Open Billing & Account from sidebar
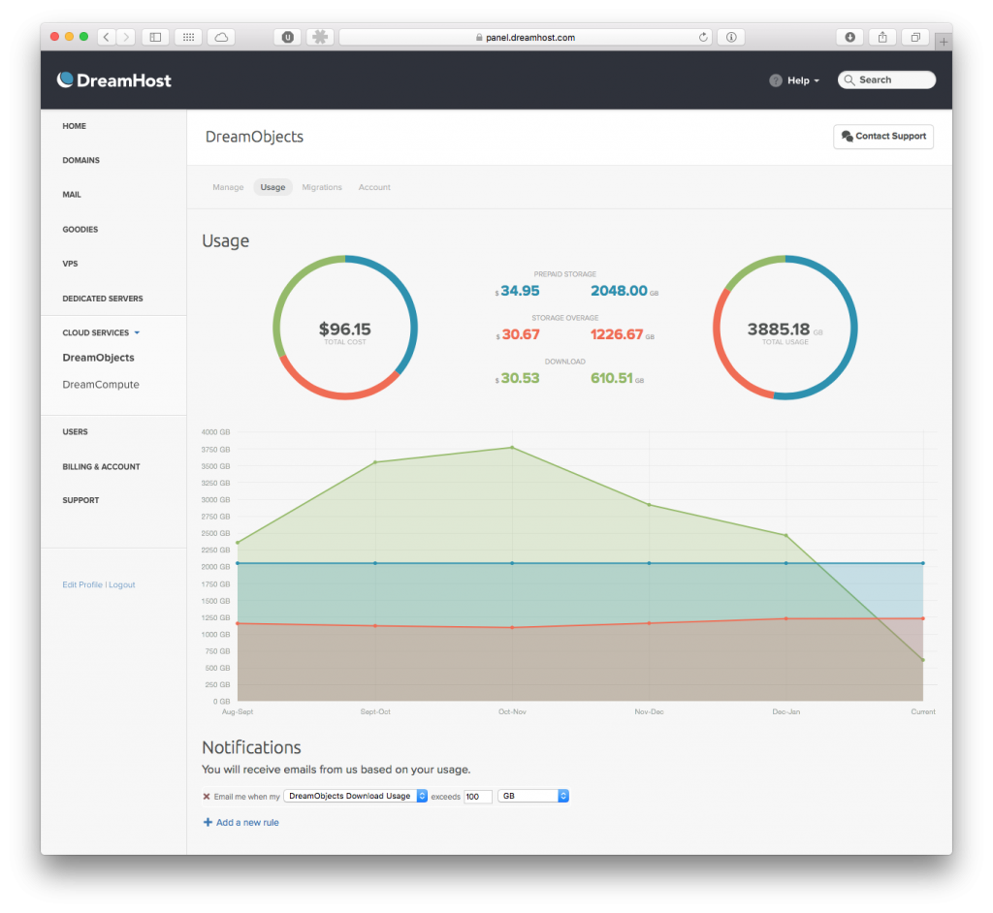Viewport: 993px width, 913px height. point(101,466)
